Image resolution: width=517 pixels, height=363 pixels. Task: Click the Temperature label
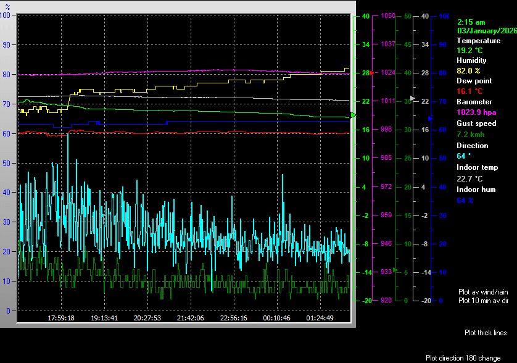coord(478,41)
